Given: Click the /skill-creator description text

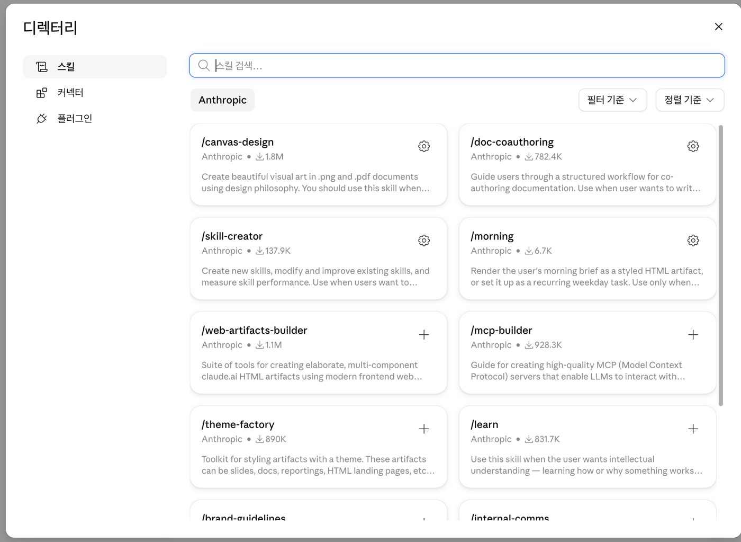Looking at the screenshot, I should point(315,277).
